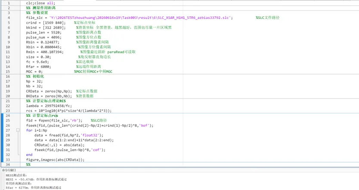Click 'data = data(1:2:end)+1i*data(2:2:end);' line

(x=74, y=140)
